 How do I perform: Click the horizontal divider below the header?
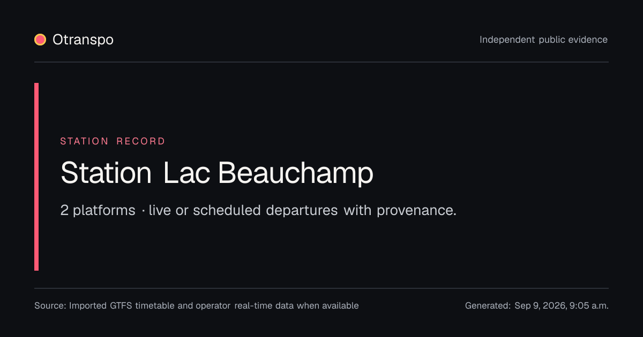[x=322, y=62]
